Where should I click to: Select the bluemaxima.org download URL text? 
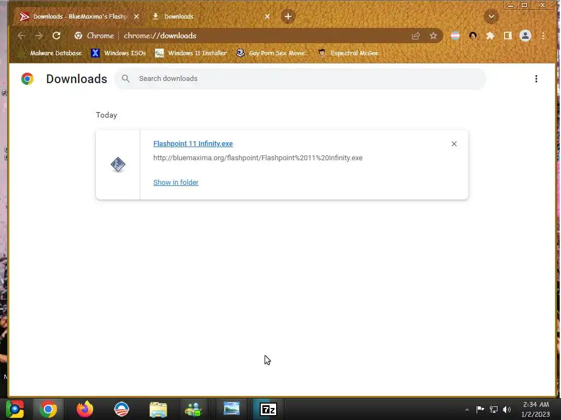[x=258, y=158]
